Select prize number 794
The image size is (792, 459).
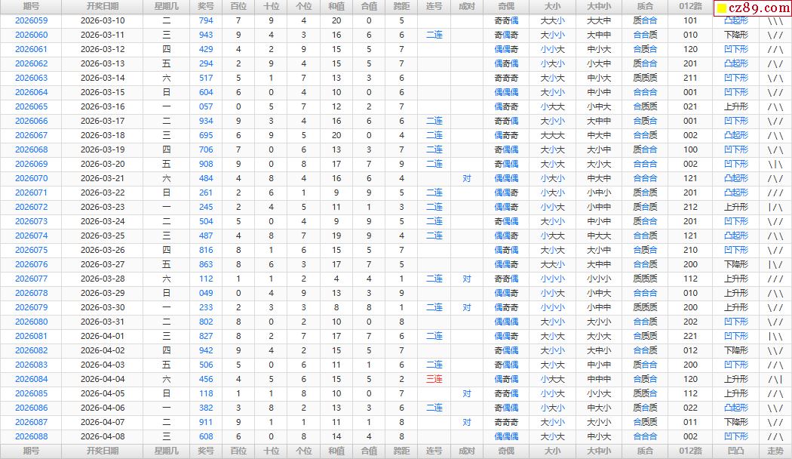click(x=206, y=20)
